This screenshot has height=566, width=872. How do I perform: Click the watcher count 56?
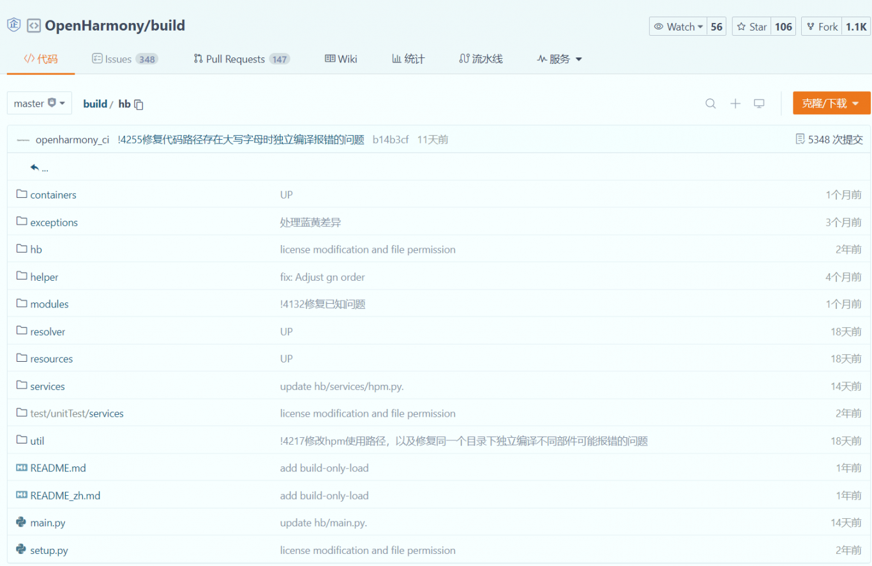coord(716,27)
